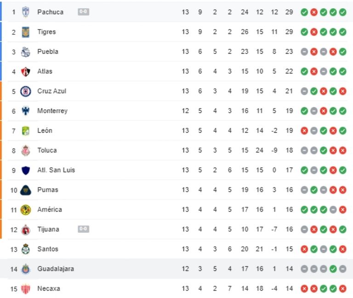Click Pachuca's most recent green win indicator
The width and height of the screenshot is (353, 298).
pyautogui.click(x=343, y=12)
